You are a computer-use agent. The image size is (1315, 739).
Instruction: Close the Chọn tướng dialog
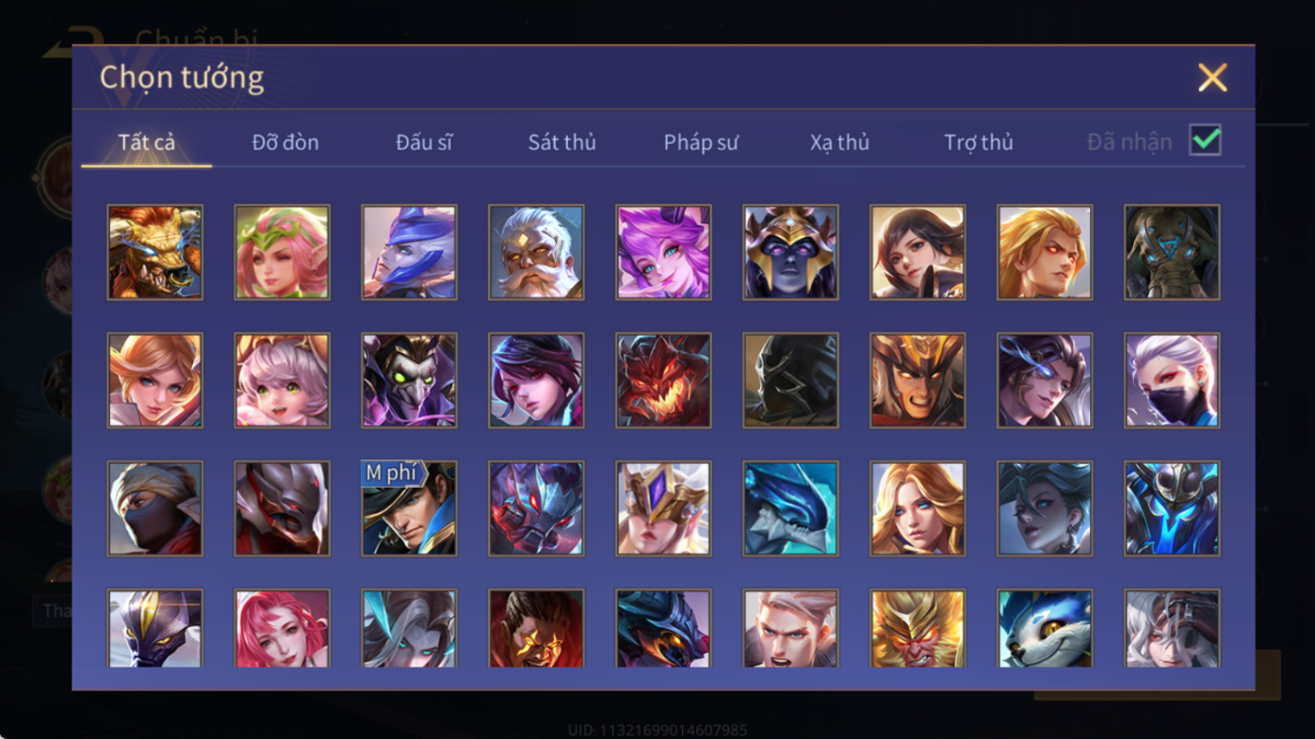[x=1212, y=77]
